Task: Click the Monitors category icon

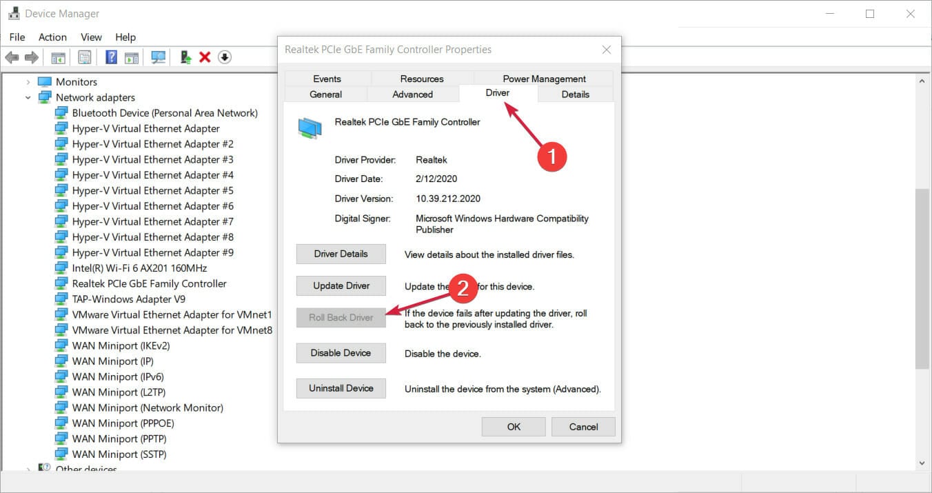Action: [44, 82]
